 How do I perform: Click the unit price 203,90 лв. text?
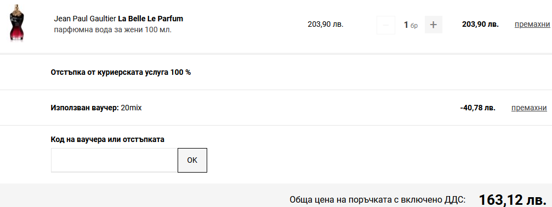tap(325, 24)
